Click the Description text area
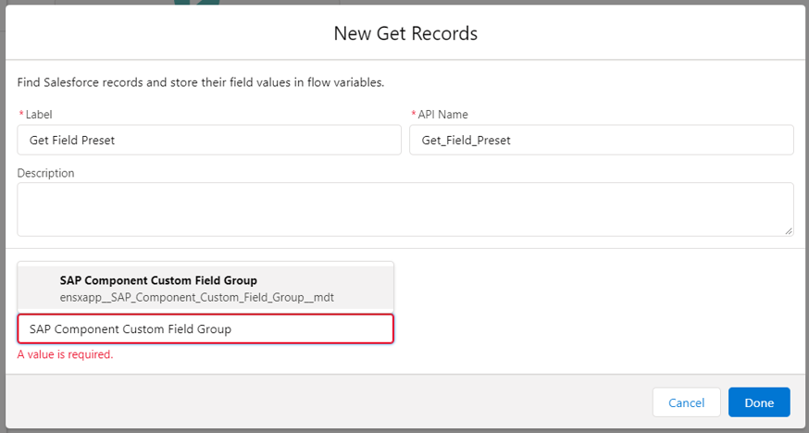 [405, 209]
